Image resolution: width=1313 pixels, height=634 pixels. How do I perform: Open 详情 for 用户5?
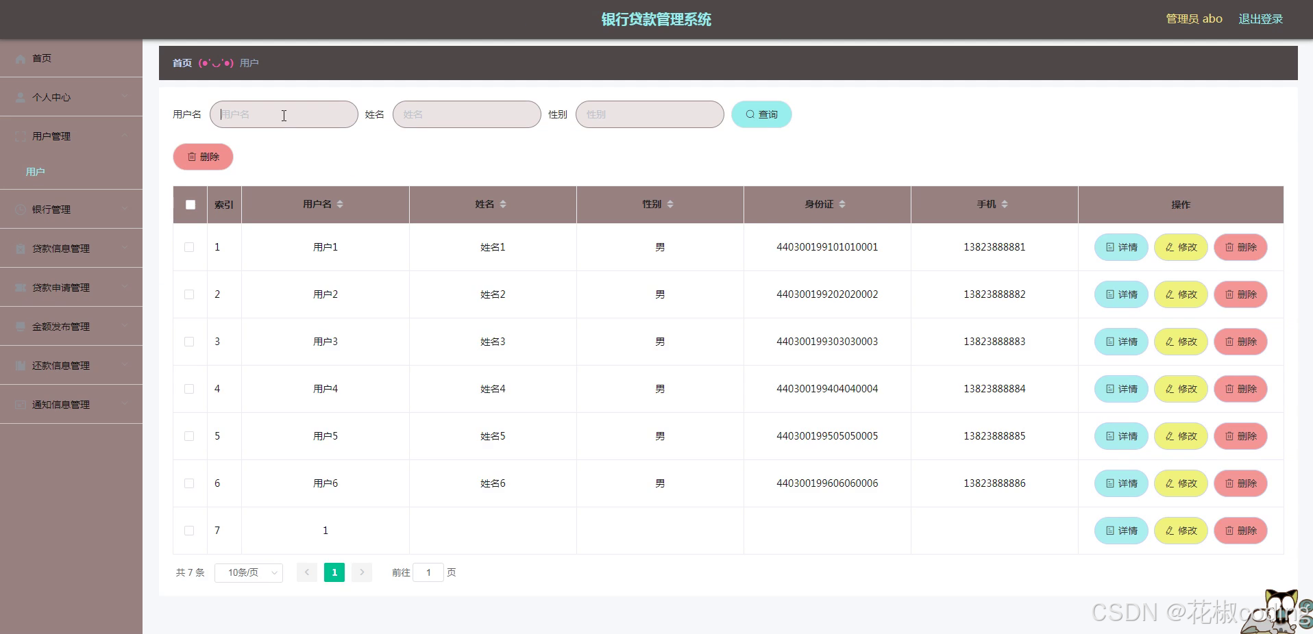click(x=1121, y=436)
